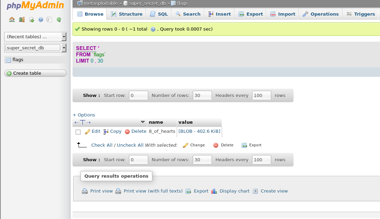Open flags table in sidebar
380x219 pixels.
[x=18, y=60]
